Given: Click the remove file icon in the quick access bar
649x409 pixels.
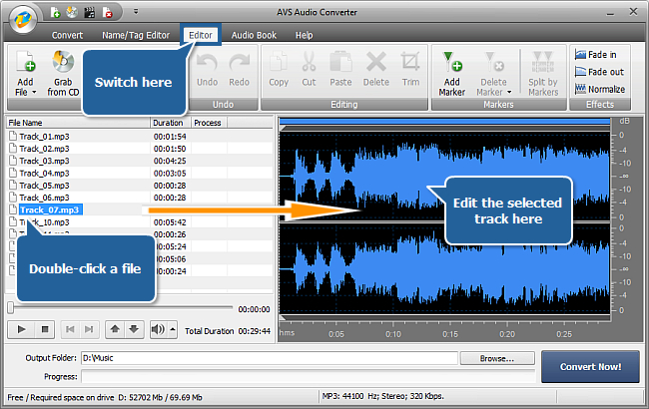Looking at the screenshot, I should 107,13.
